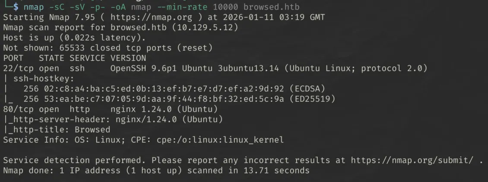
Task: Click the 'Nmap done' summary line
Action: [x=156, y=171]
